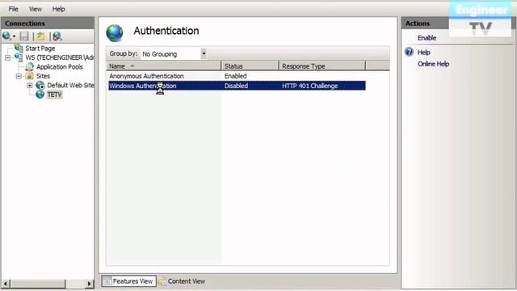The height and width of the screenshot is (291, 517).
Task: Click the Enabled status cell
Action: pos(235,76)
